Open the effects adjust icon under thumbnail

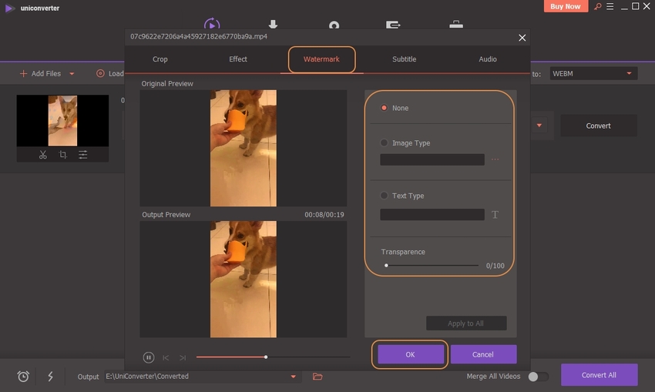[82, 155]
